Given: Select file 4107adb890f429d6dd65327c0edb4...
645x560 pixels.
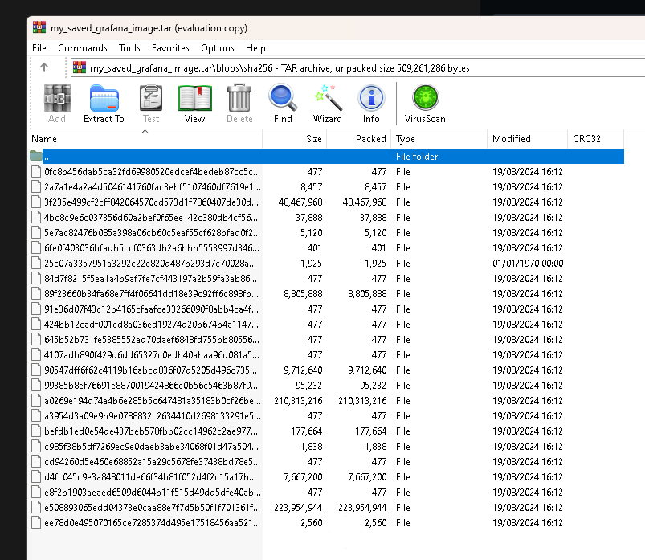Looking at the screenshot, I should pos(152,355).
